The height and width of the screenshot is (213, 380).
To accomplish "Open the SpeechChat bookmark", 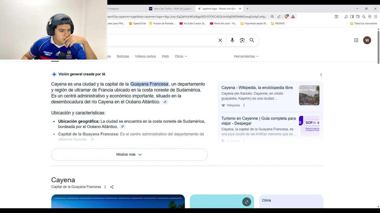I will tap(137, 23).
